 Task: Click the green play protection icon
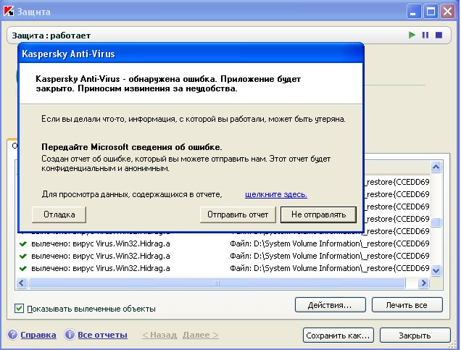(412, 35)
